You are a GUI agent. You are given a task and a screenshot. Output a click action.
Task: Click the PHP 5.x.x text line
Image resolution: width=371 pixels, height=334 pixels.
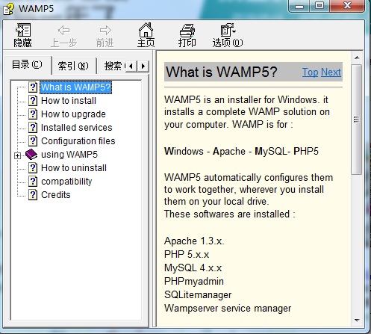187,255
